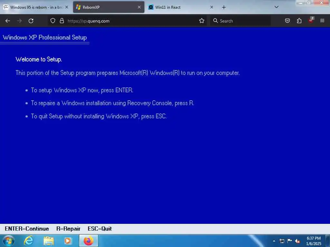Click the Windows XP Professional Setup heading
This screenshot has width=330, height=247.
pyautogui.click(x=44, y=37)
